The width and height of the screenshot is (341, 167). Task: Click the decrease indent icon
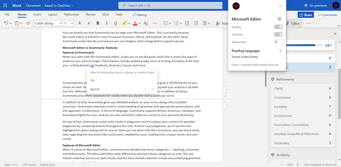point(187,23)
